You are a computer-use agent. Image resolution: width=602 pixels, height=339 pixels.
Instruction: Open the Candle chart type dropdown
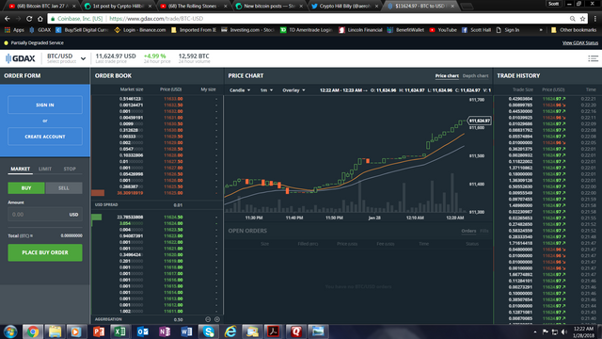240,90
